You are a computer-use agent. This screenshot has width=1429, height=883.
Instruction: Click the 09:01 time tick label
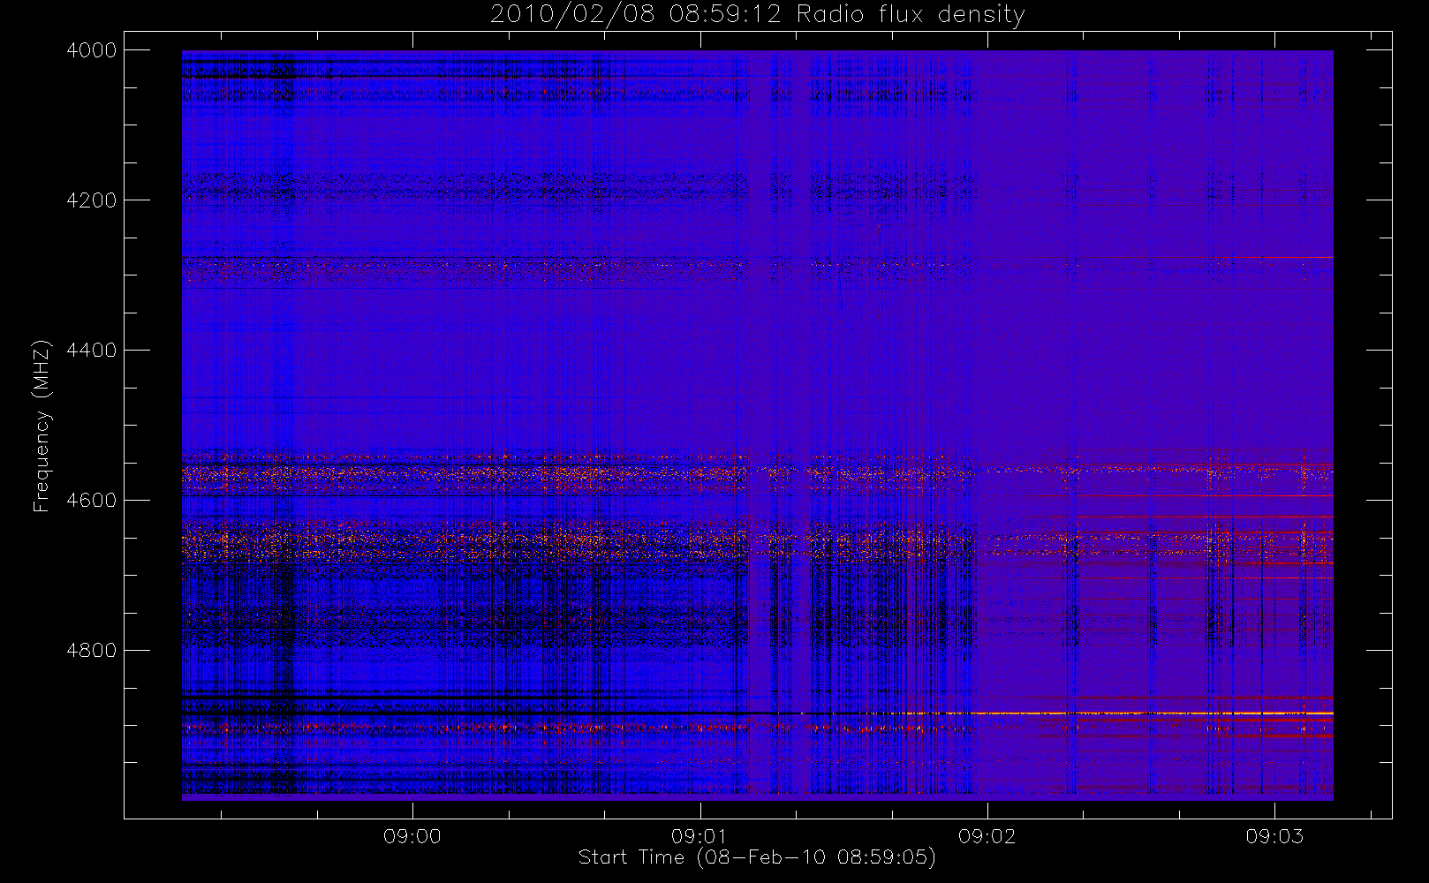point(699,836)
